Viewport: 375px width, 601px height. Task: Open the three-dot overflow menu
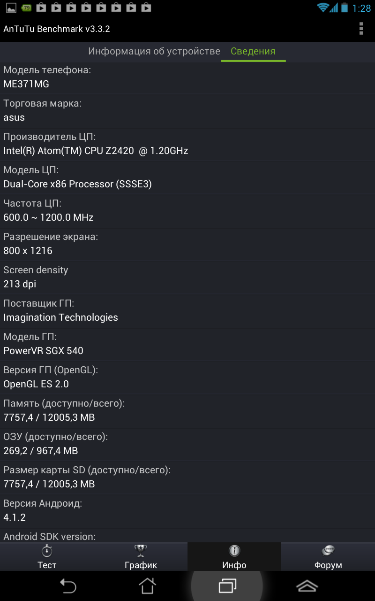[360, 29]
